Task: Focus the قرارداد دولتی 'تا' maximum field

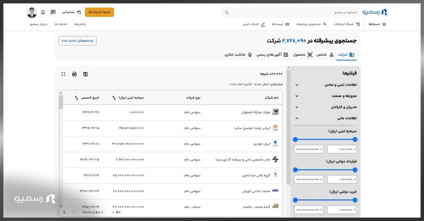Action: pos(308,179)
